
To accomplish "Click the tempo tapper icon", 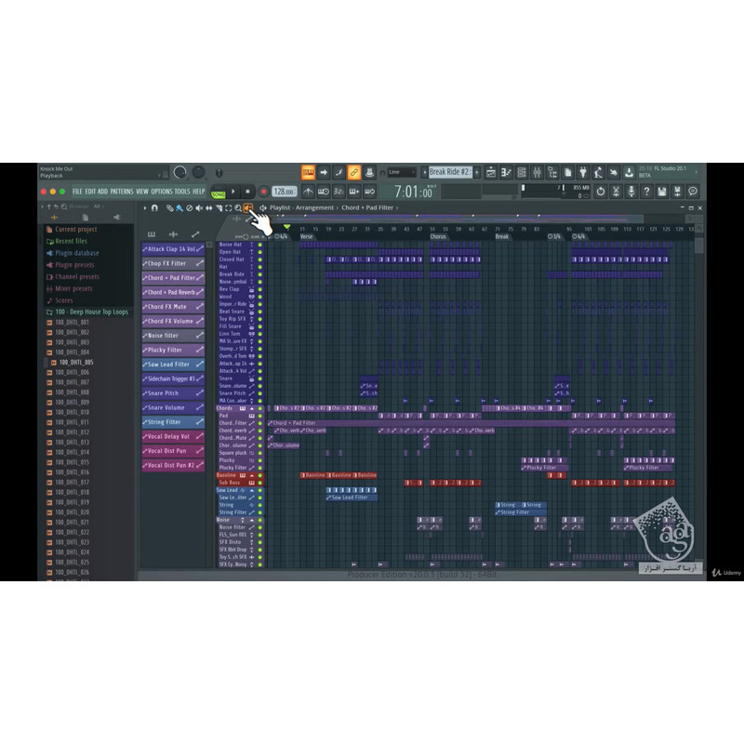I will 598,172.
